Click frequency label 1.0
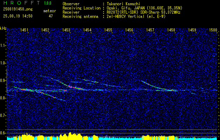220x140 pixels. coord(3,63)
